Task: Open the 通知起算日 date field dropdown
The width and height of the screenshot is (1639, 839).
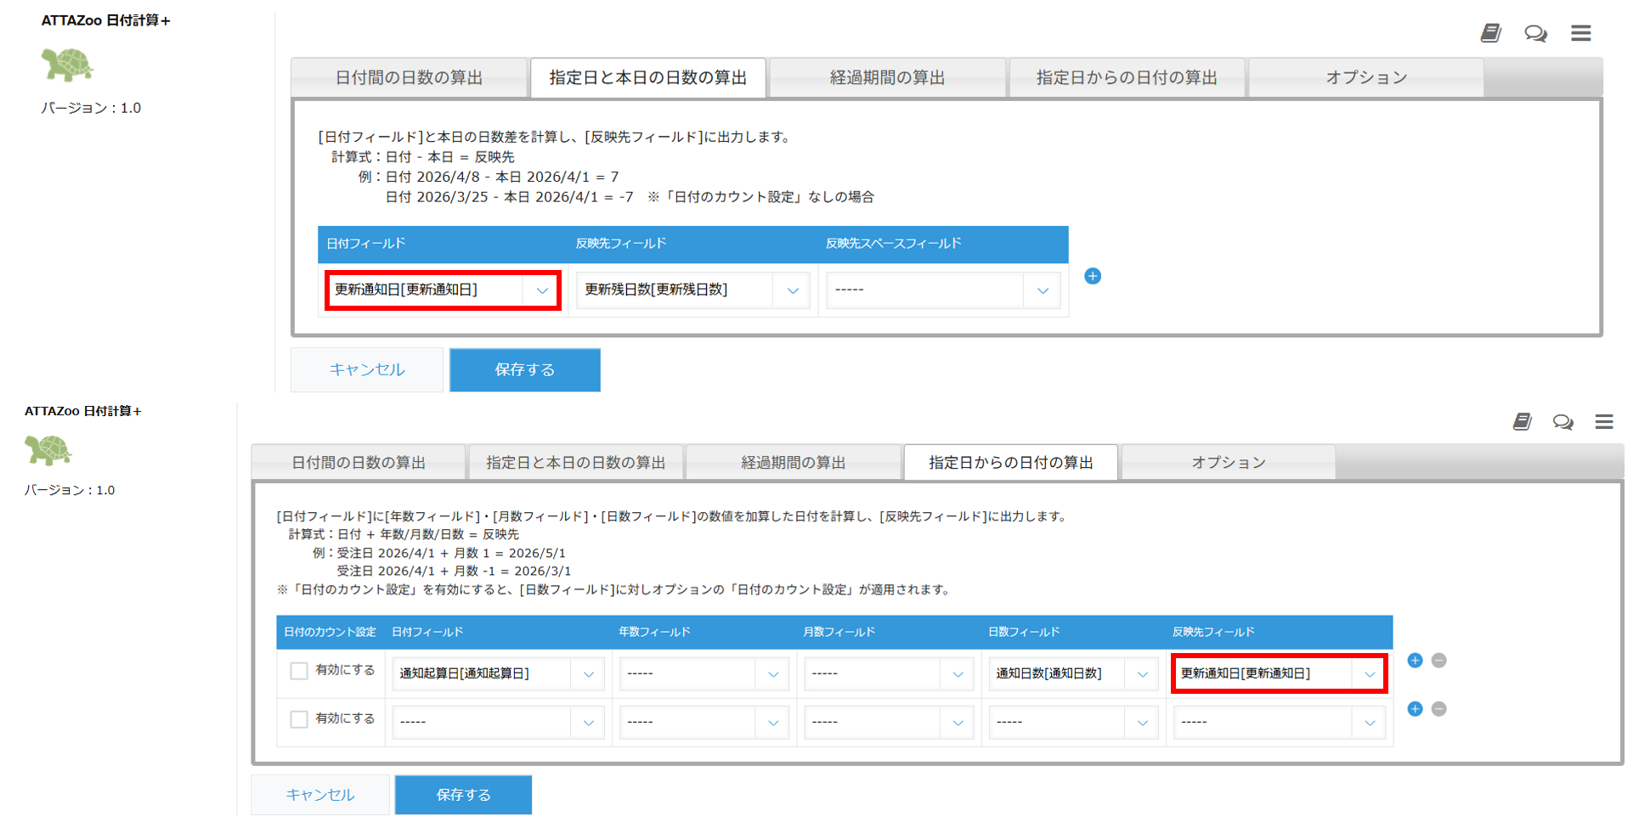Action: 498,673
